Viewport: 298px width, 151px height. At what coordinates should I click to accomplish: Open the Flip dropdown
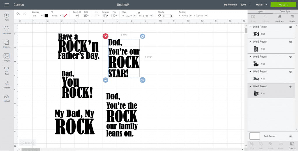[x=114, y=16]
